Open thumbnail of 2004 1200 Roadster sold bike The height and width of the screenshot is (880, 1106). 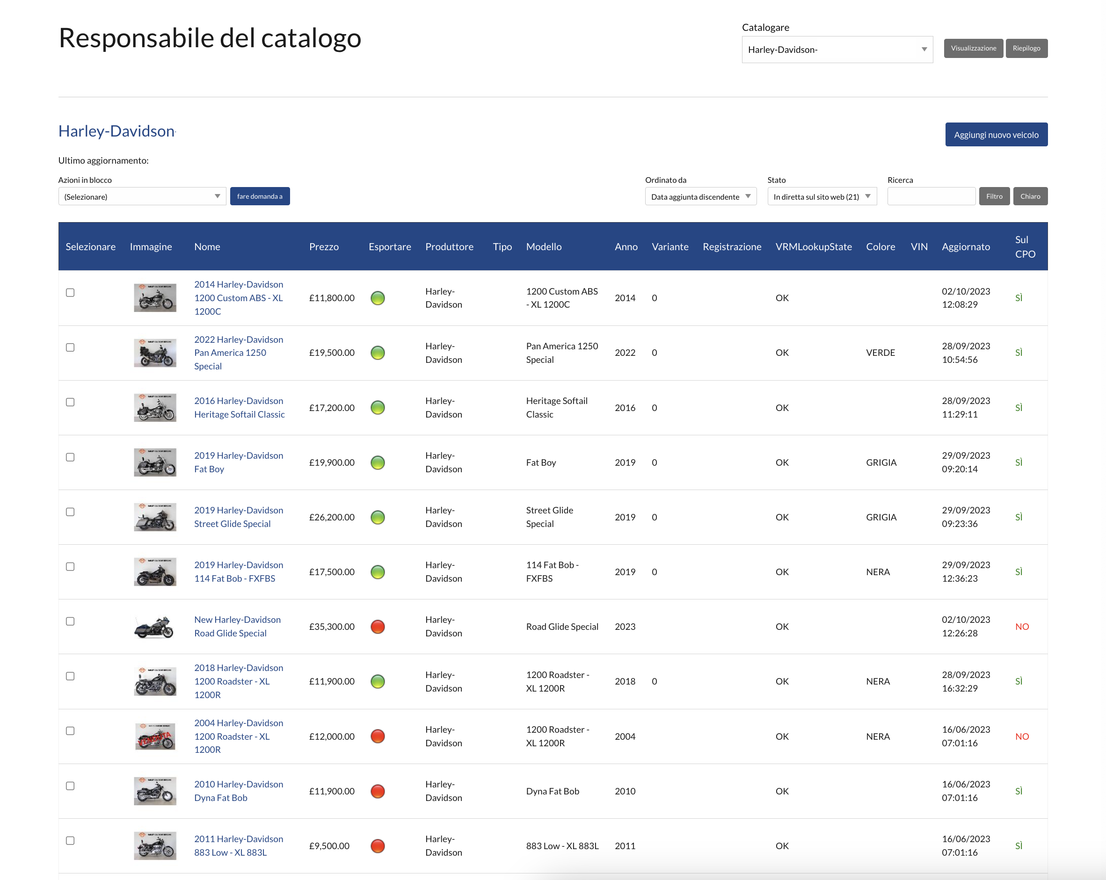[x=154, y=736]
